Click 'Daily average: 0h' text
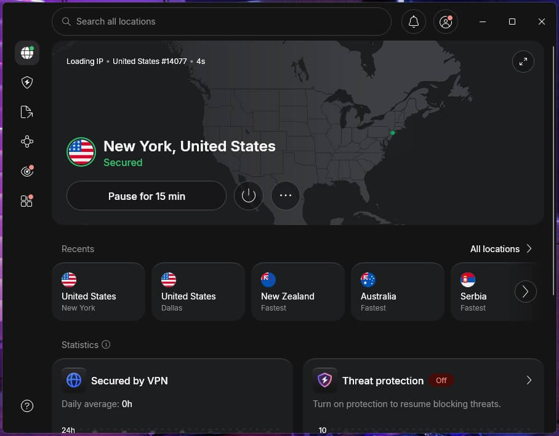 (x=97, y=404)
